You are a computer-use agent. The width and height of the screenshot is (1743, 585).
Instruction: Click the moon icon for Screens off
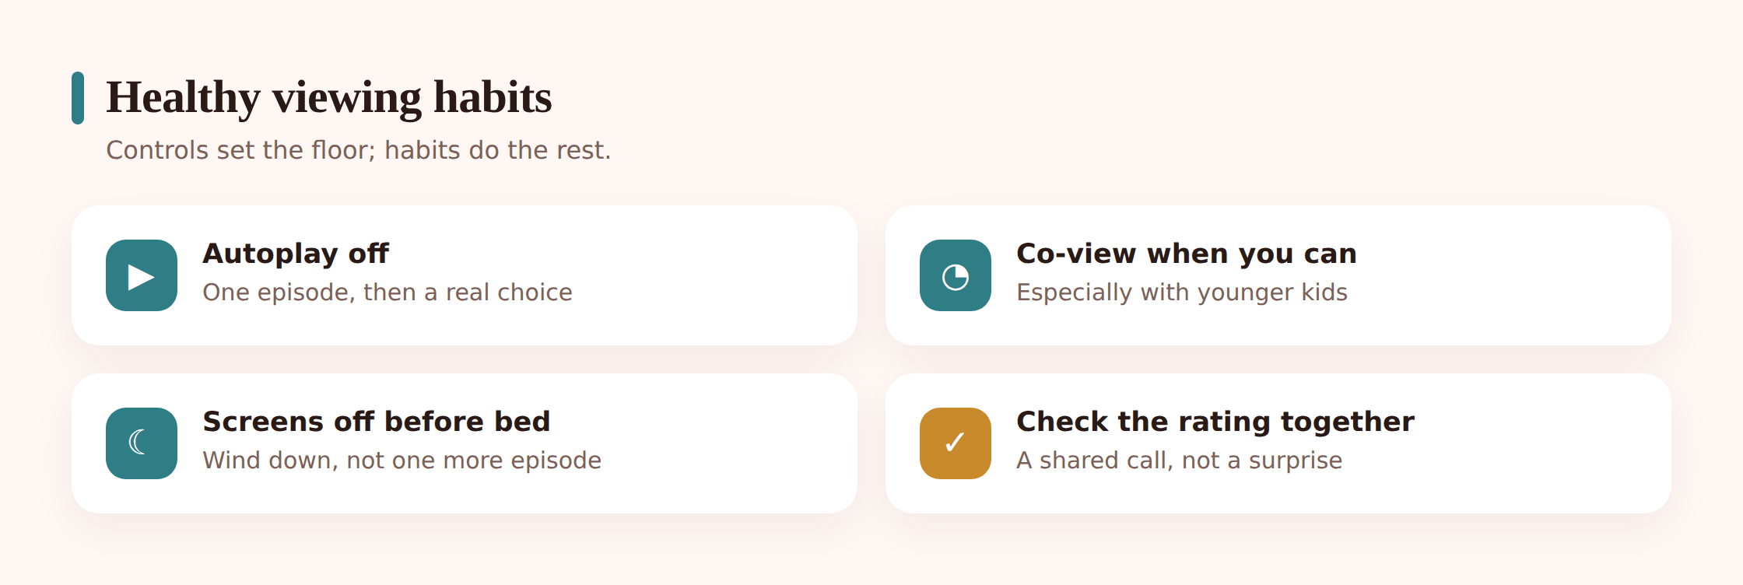(142, 443)
